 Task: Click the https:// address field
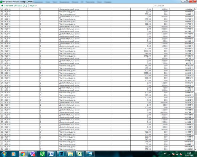pyautogui.click(x=33, y=6)
